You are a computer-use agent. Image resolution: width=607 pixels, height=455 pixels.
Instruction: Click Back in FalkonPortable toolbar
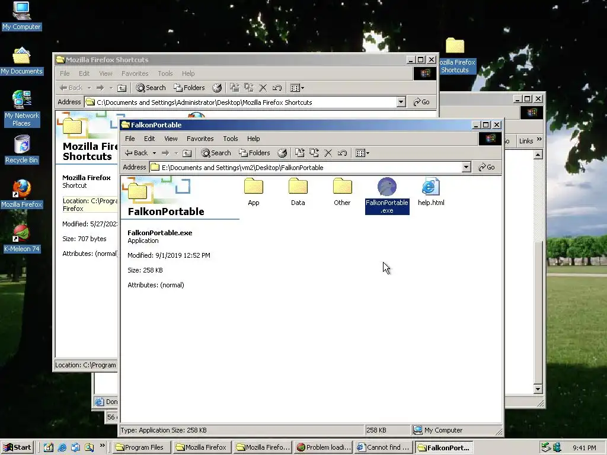pyautogui.click(x=136, y=153)
